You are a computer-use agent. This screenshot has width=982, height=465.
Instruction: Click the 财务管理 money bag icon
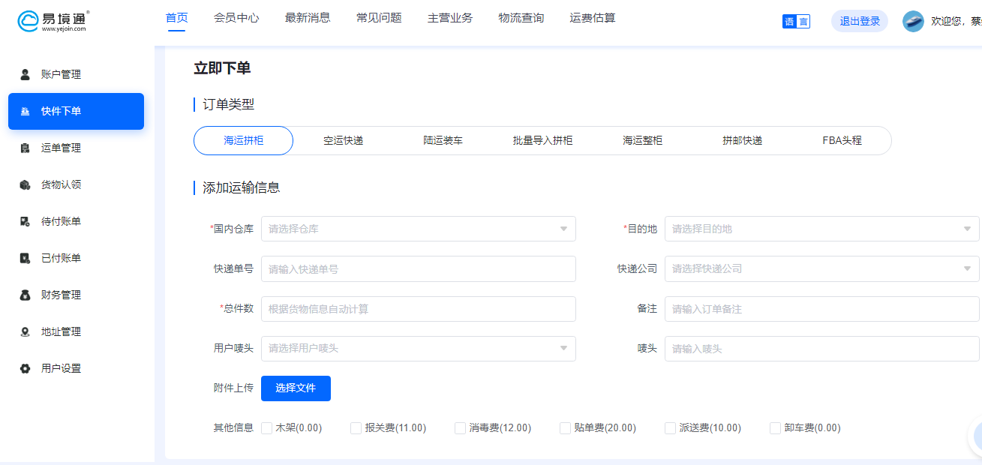(x=25, y=295)
